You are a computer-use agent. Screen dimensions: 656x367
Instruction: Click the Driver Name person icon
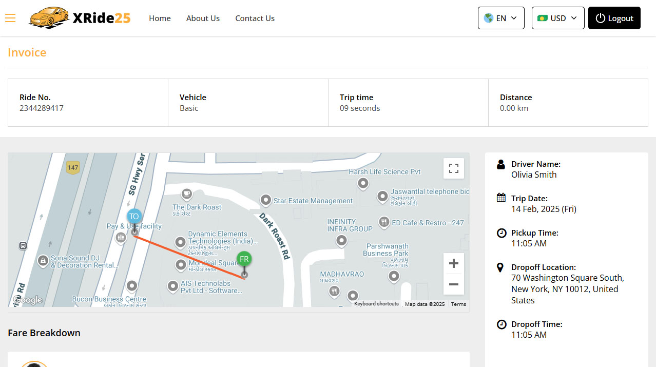pos(501,164)
